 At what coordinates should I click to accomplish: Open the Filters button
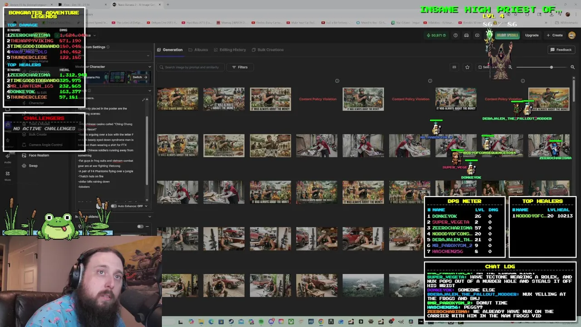click(x=240, y=67)
